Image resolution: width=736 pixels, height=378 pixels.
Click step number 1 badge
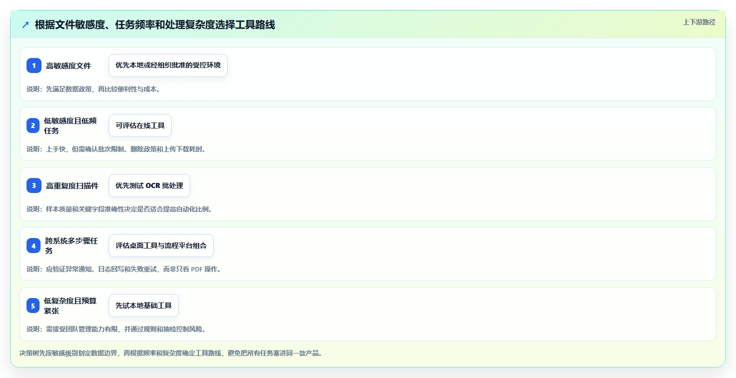34,65
